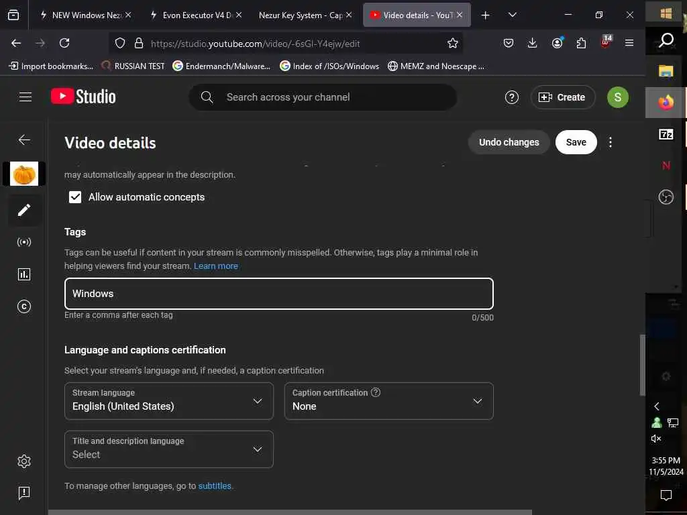Open the Firefox application menu
687x515 pixels.
click(x=629, y=43)
